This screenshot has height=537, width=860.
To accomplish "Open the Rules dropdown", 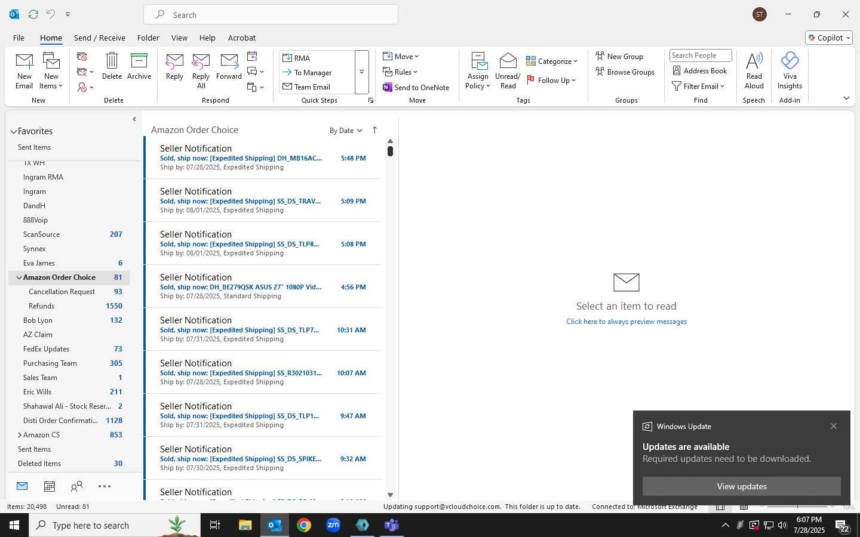I will pos(400,72).
